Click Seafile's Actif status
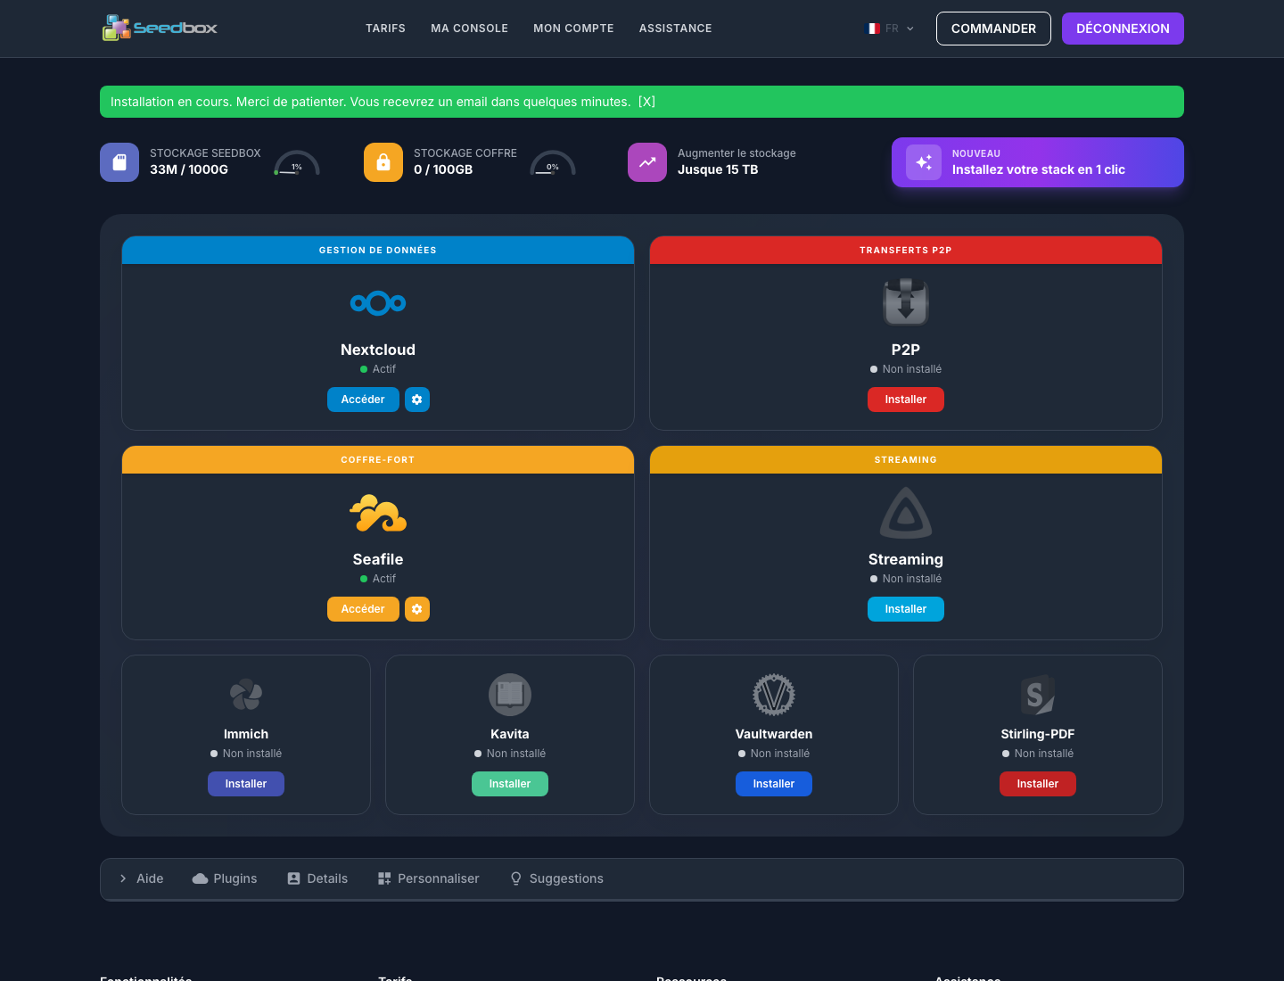The image size is (1284, 981). pyautogui.click(x=378, y=579)
